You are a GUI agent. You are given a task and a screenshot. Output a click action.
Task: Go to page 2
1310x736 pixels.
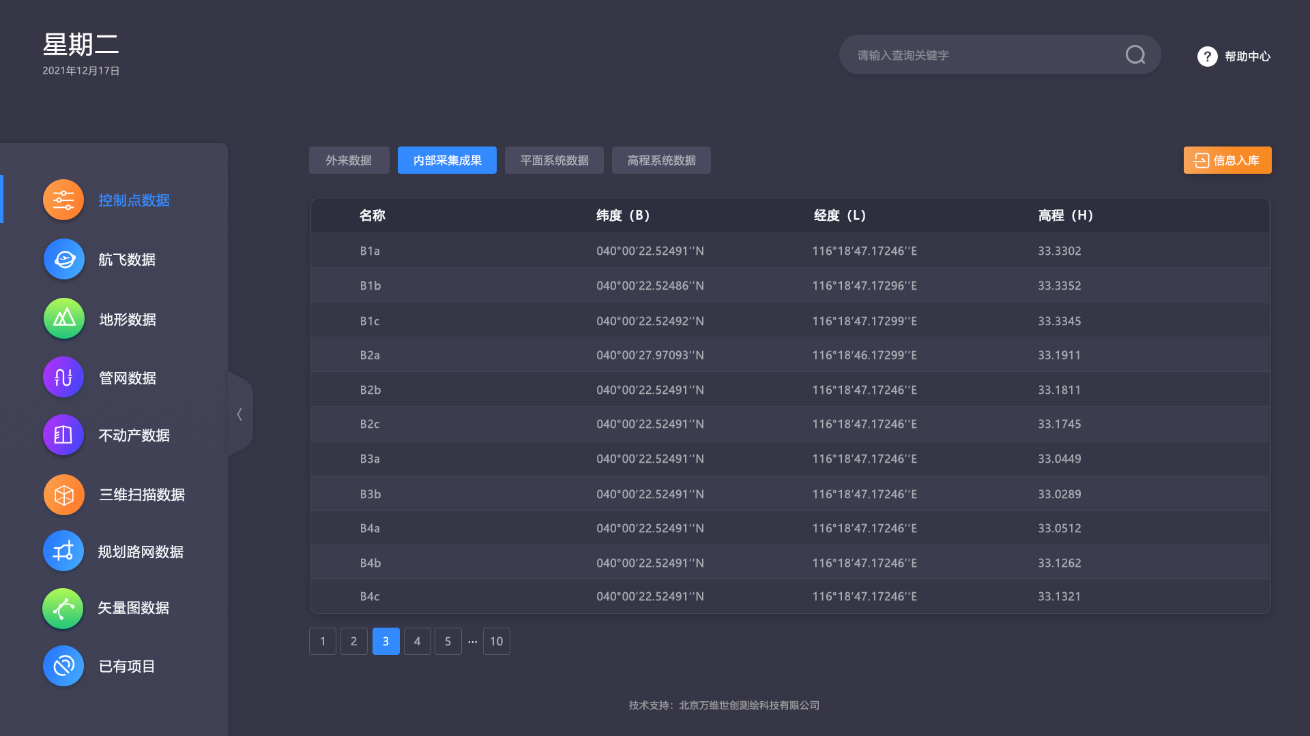coord(354,641)
